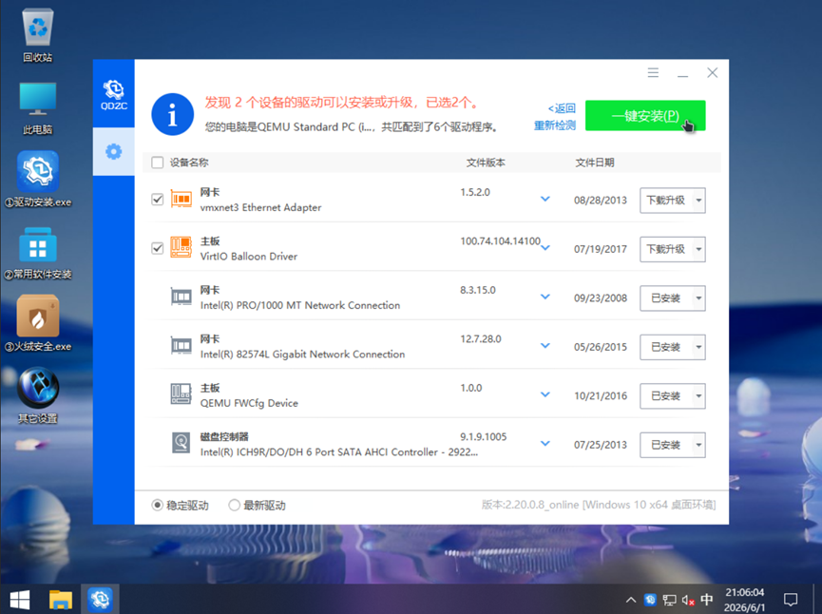Uncheck the VirtIO Balloon Driver checkbox
Image resolution: width=822 pixels, height=614 pixels.
(157, 248)
